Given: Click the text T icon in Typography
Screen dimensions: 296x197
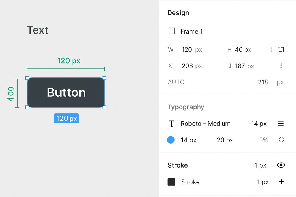Looking at the screenshot, I should click(x=171, y=124).
